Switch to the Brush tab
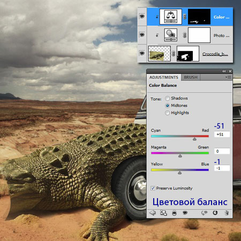The width and height of the screenshot is (241, 241). [191, 77]
